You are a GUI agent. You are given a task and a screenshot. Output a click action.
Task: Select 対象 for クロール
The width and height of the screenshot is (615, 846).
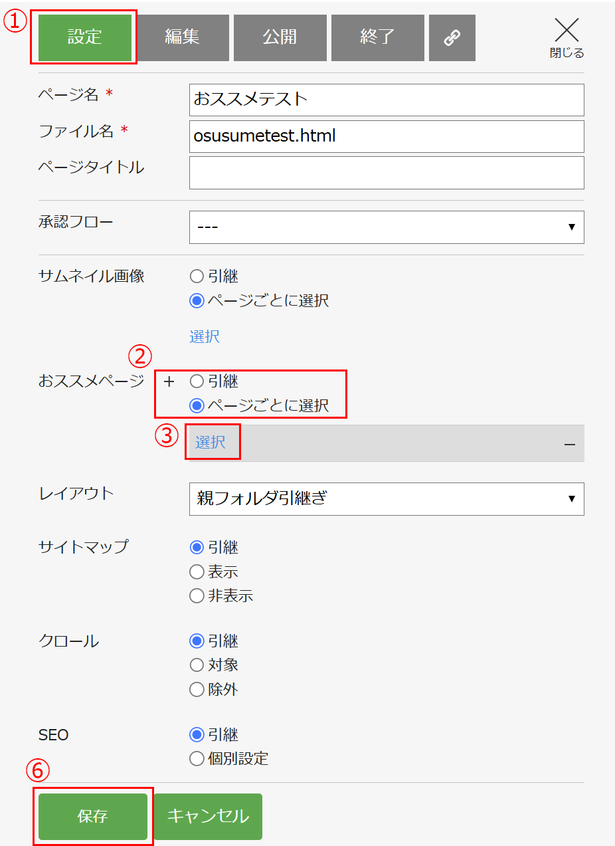pos(197,665)
